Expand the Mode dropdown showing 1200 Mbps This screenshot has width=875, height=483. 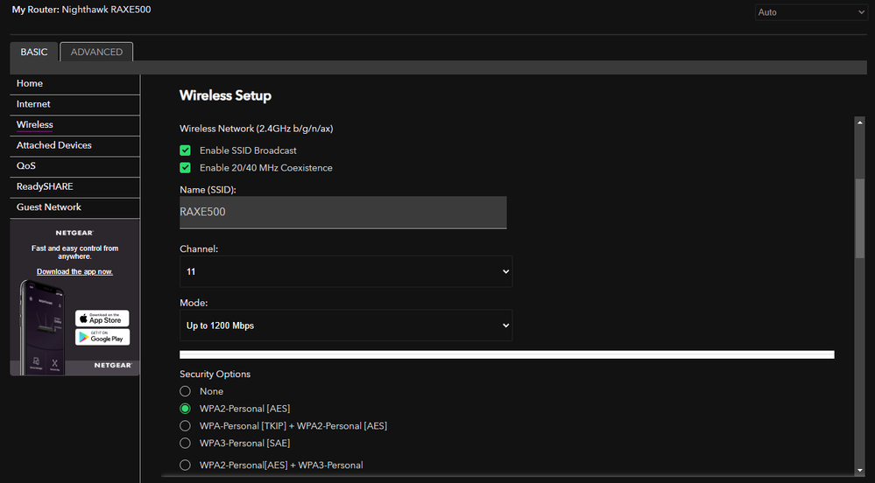345,325
